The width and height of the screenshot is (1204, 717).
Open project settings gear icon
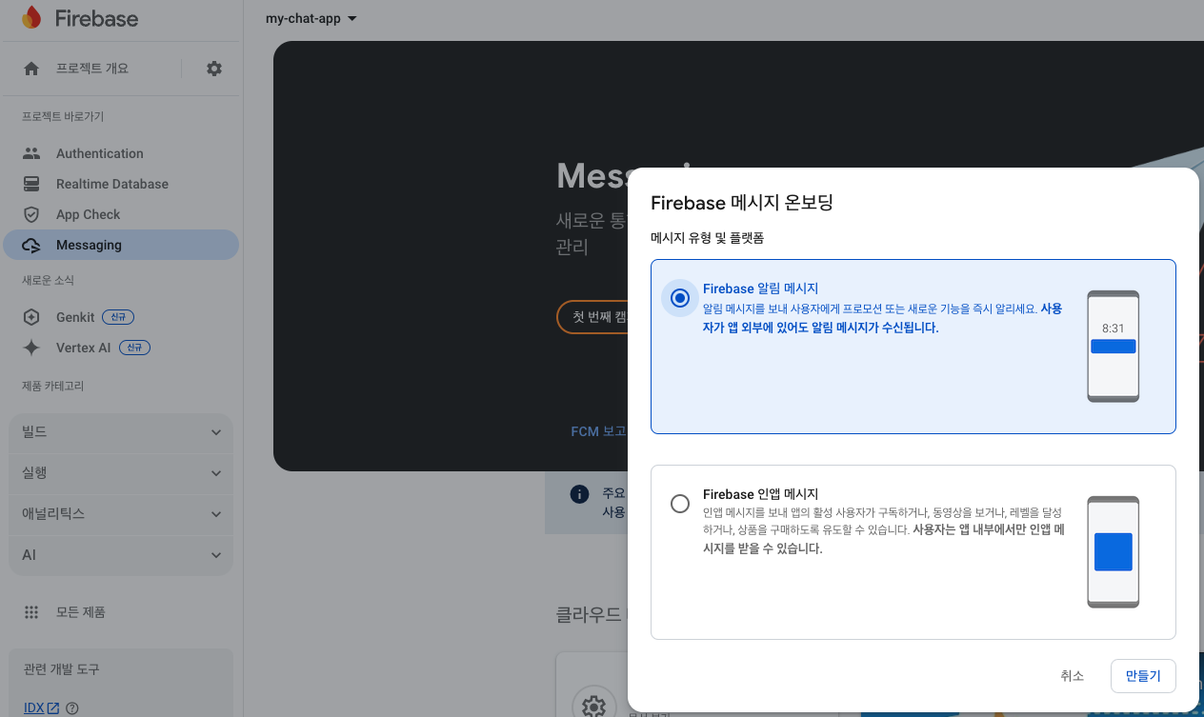(x=214, y=69)
